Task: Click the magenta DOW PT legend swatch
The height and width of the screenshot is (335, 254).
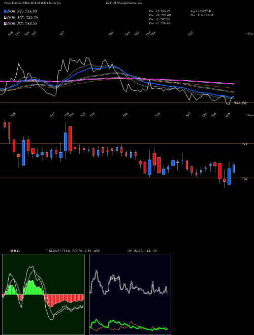Action: (5, 23)
